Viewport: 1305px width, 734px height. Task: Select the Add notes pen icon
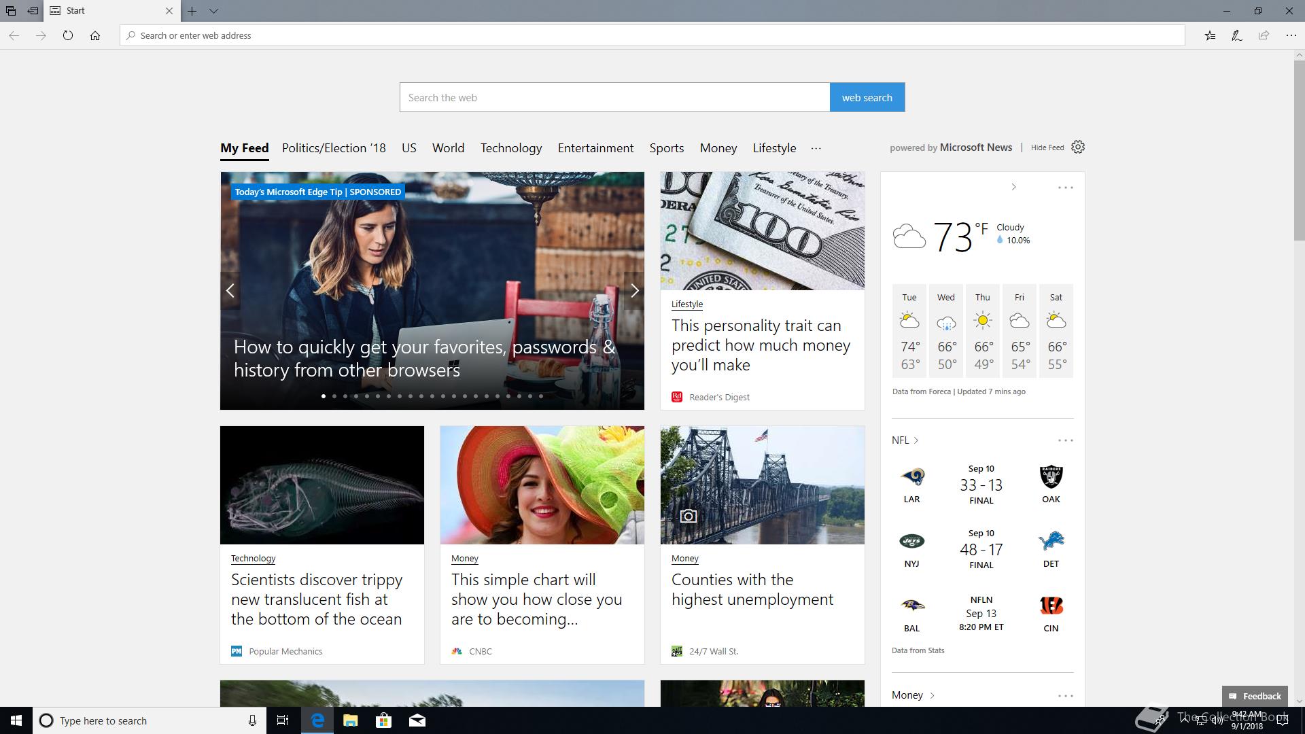[1237, 35]
